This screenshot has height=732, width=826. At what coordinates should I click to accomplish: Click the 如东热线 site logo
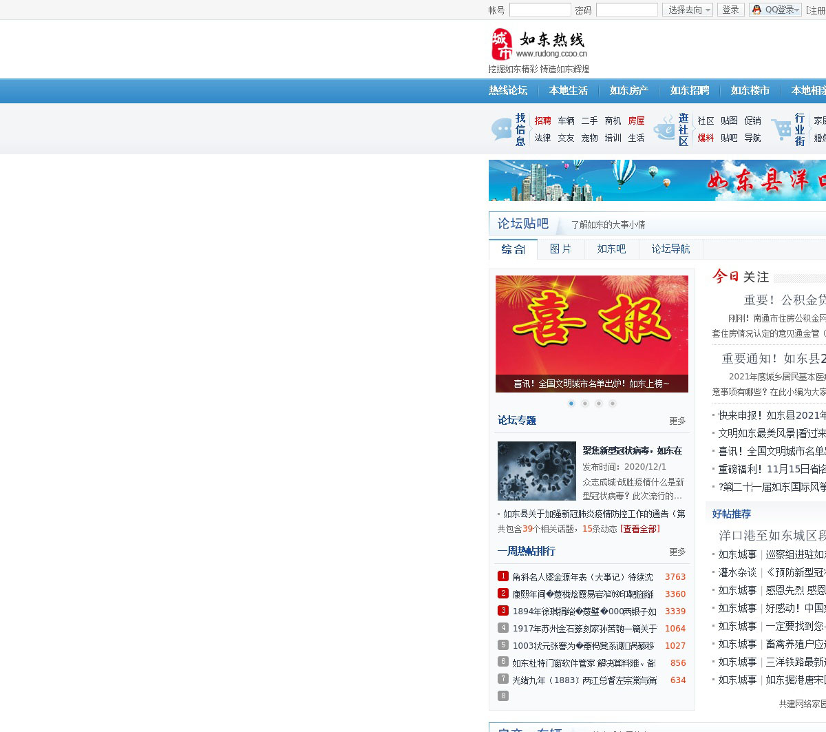539,45
